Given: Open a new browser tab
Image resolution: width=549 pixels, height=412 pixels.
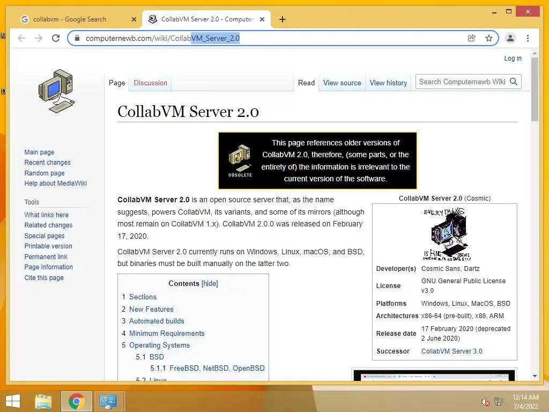Looking at the screenshot, I should [x=283, y=20].
